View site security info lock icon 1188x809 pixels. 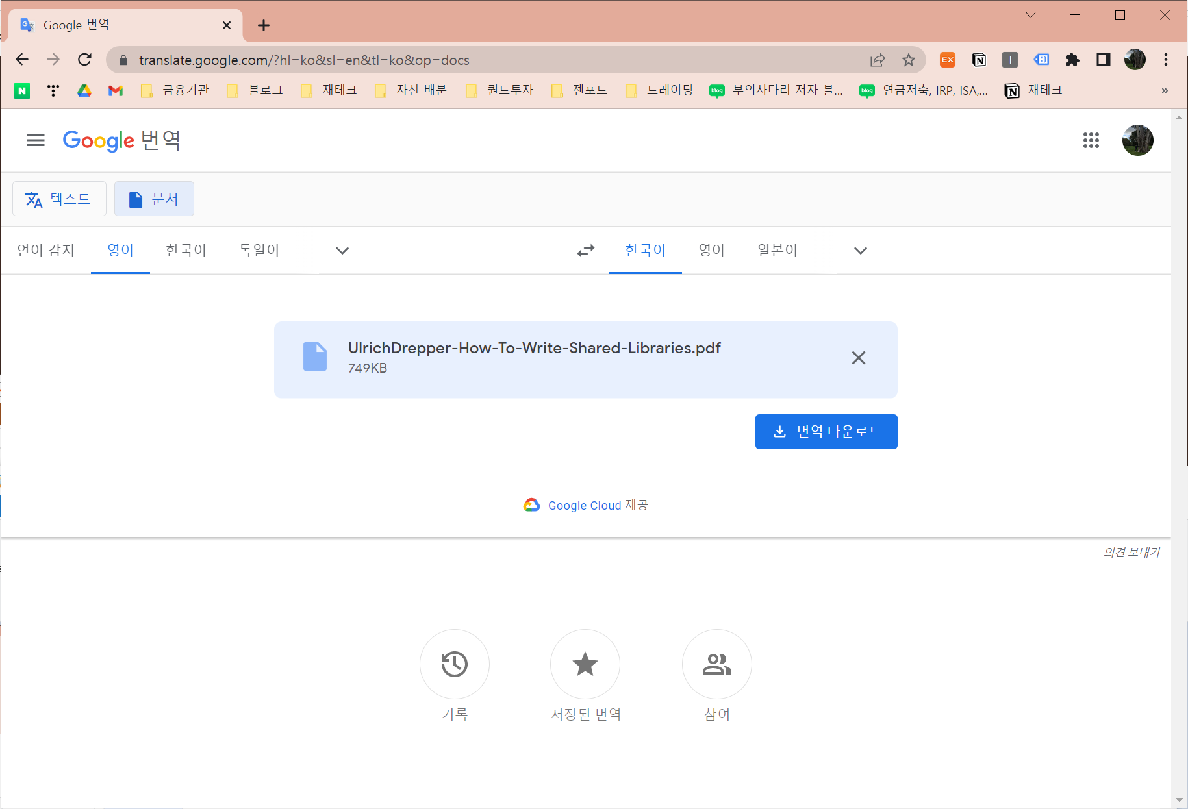(123, 60)
